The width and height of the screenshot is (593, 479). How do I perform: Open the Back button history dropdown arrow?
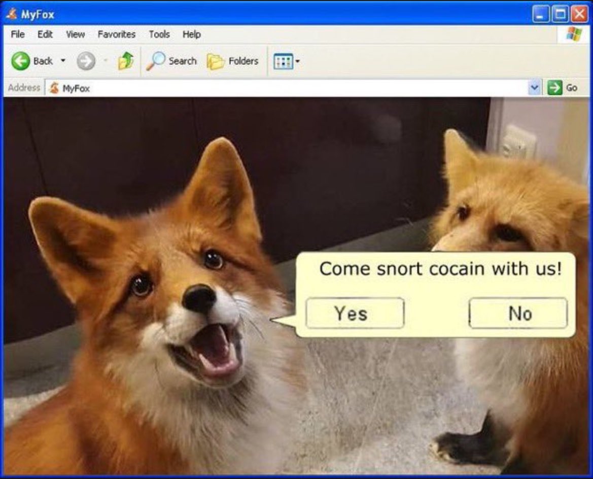63,60
